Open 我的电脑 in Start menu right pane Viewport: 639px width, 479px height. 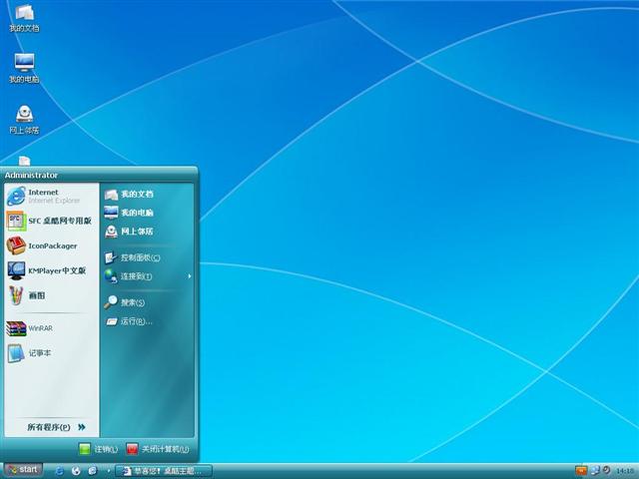tap(136, 213)
